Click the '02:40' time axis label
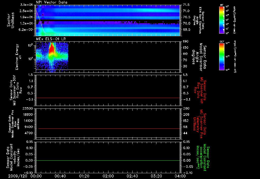260x179 pixels. pos(132,176)
